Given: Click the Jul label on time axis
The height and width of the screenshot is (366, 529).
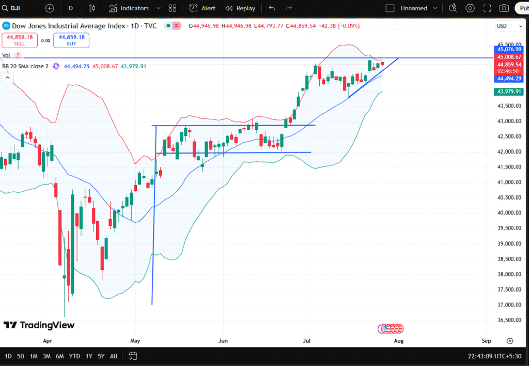Looking at the screenshot, I should 307,341.
